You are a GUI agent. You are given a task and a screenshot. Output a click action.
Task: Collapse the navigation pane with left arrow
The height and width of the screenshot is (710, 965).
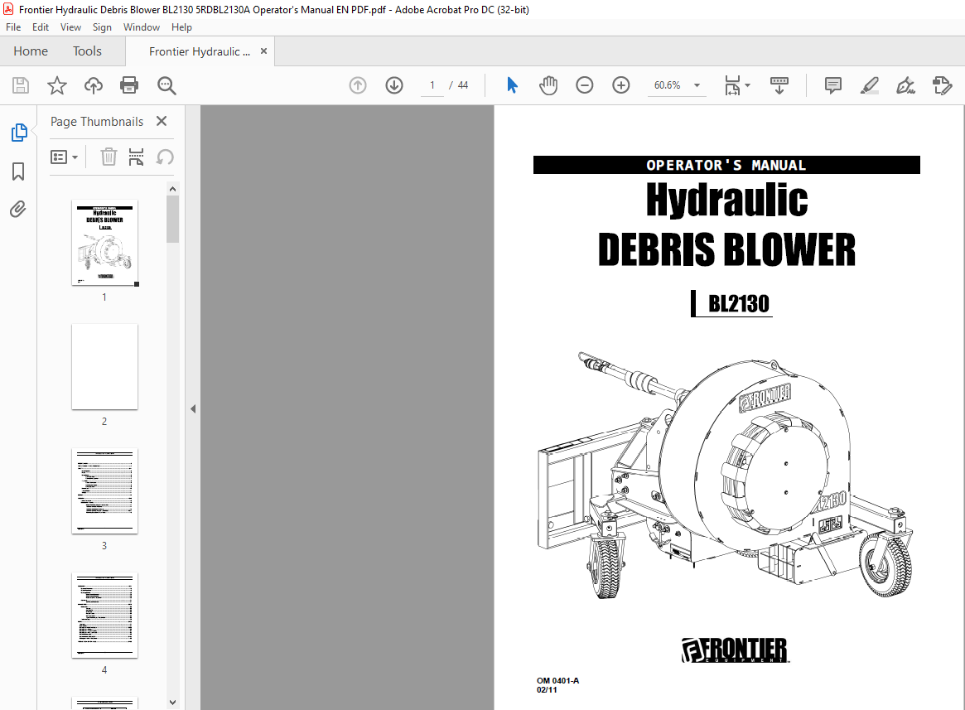[193, 408]
